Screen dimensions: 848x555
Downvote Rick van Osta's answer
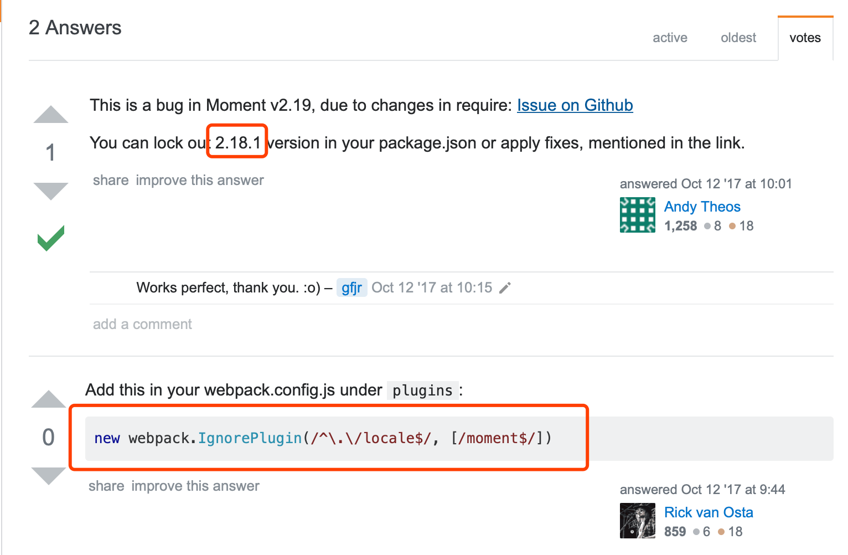pyautogui.click(x=49, y=475)
